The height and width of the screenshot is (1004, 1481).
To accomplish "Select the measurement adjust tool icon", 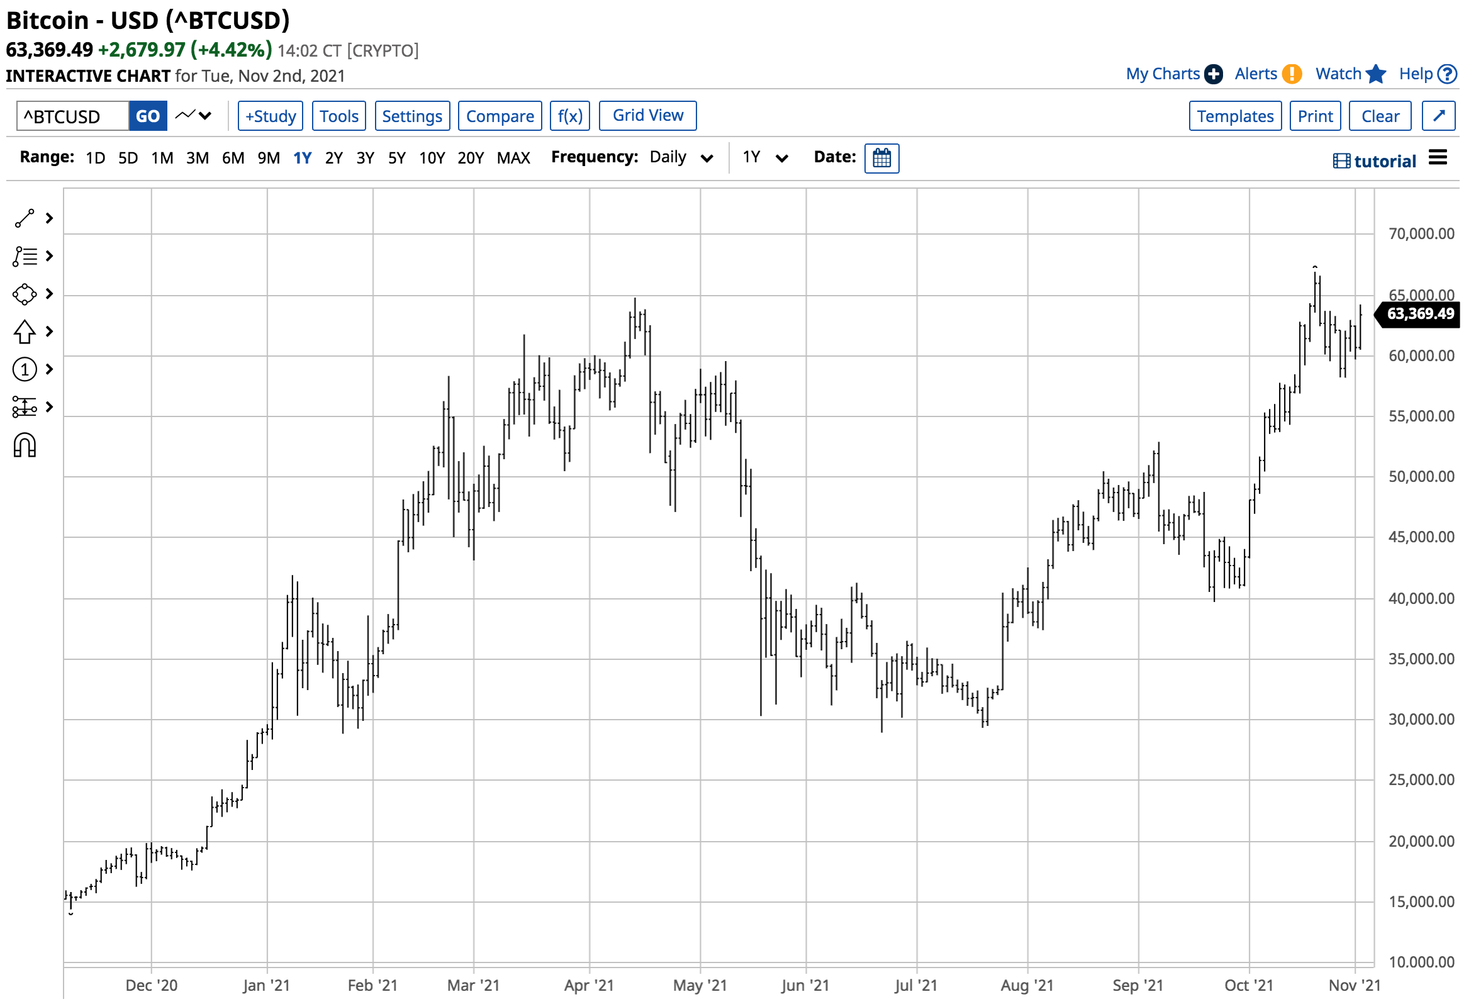I will coord(24,408).
